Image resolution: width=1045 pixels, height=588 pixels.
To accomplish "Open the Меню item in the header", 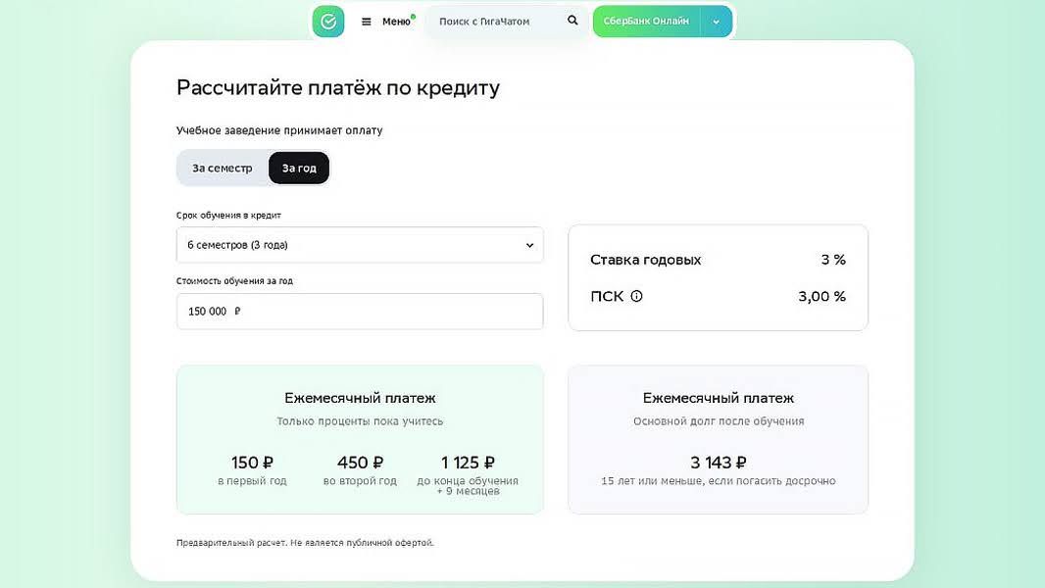I will coord(396,22).
